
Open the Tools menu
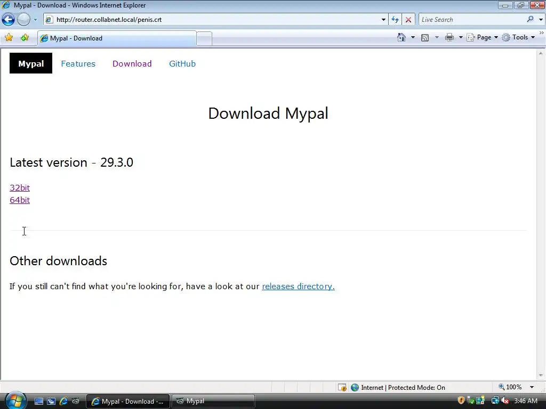coord(518,37)
